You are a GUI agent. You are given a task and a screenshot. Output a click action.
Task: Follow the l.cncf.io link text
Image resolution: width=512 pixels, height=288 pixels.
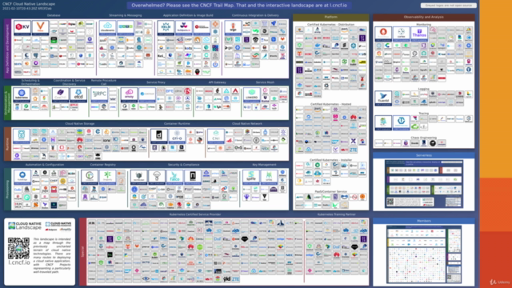(x=19, y=262)
